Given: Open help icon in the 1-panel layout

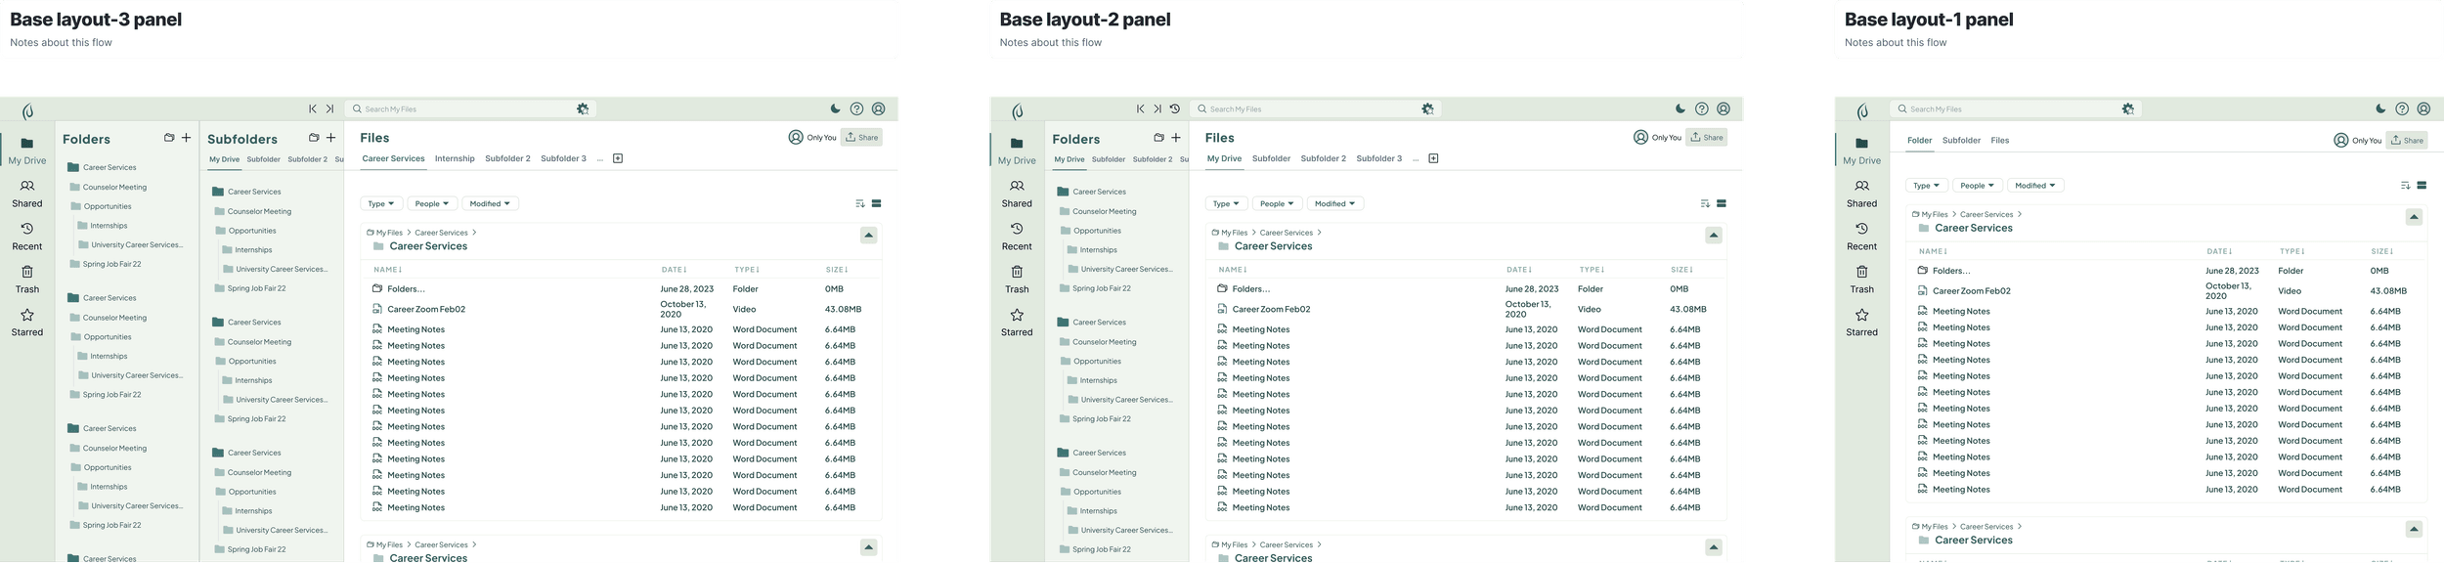Looking at the screenshot, I should click(x=2401, y=109).
